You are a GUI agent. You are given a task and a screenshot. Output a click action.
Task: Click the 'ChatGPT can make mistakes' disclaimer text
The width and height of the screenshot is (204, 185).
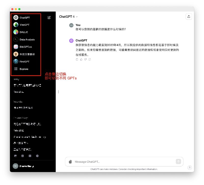click(124, 169)
